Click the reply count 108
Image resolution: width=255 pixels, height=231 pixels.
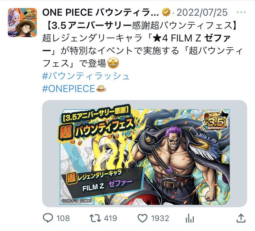[63, 218]
